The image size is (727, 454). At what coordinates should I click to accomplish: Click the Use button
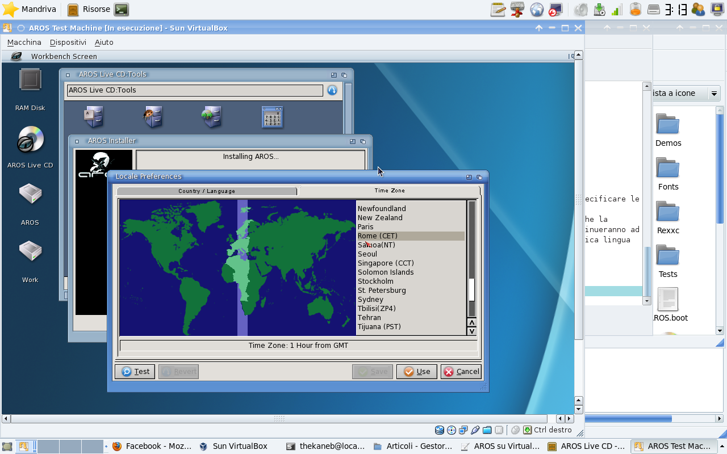[x=416, y=372]
